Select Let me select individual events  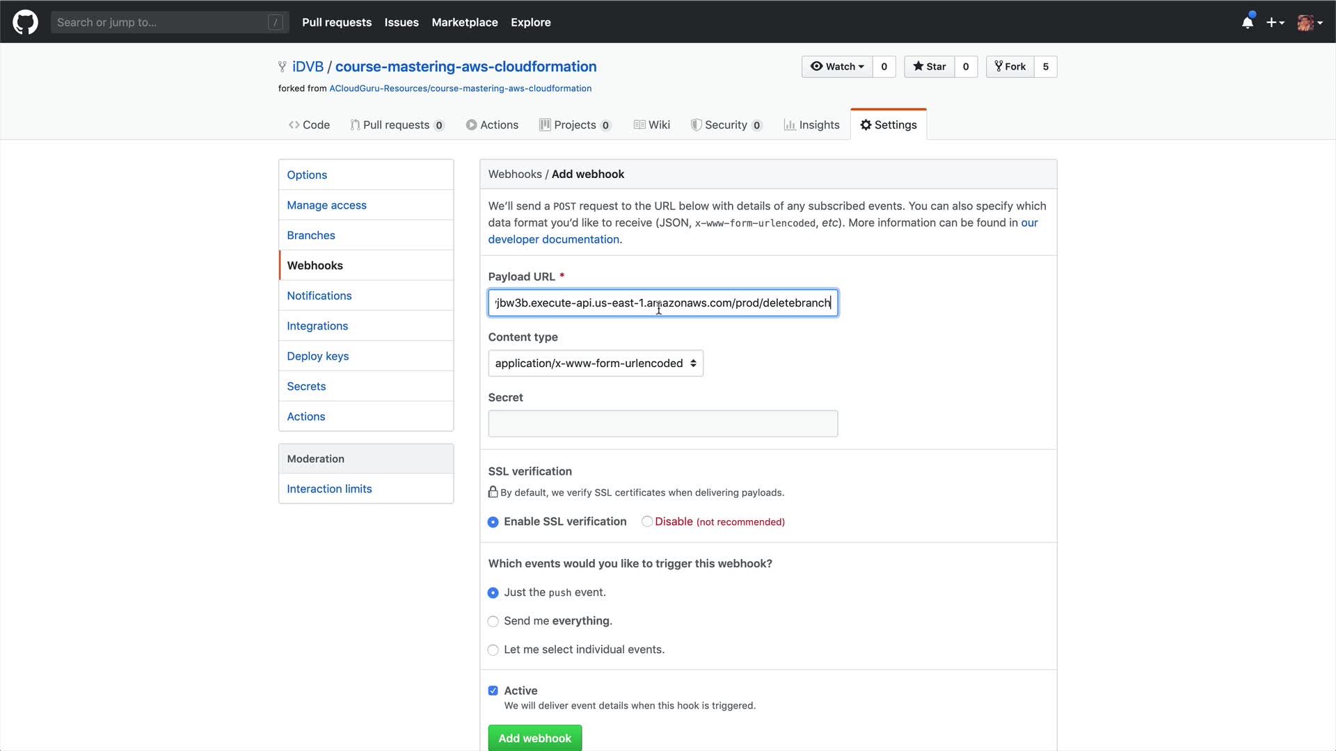493,650
